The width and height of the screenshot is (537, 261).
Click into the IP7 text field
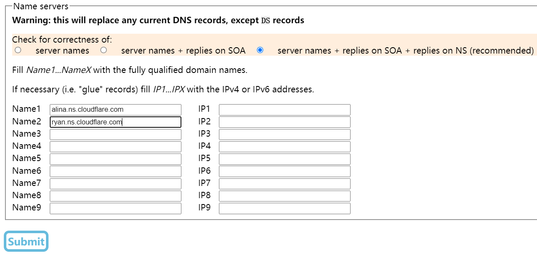[x=285, y=184]
